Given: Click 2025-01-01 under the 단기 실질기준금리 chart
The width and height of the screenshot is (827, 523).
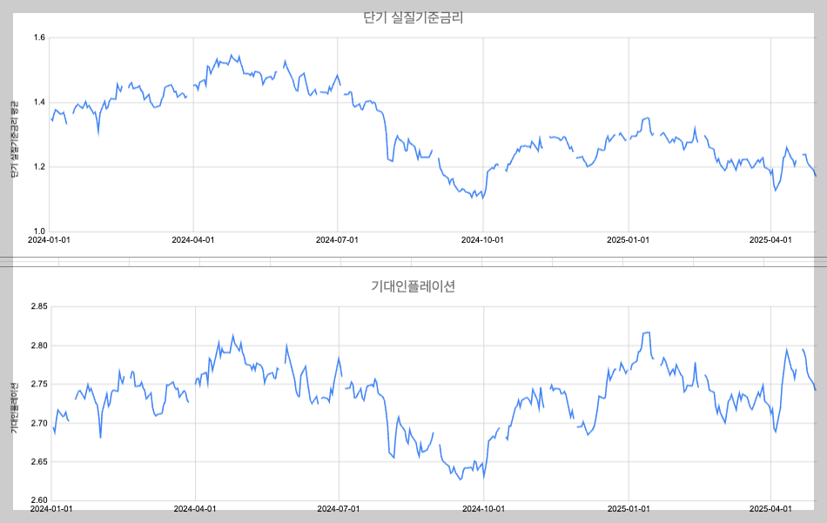Looking at the screenshot, I should 629,240.
